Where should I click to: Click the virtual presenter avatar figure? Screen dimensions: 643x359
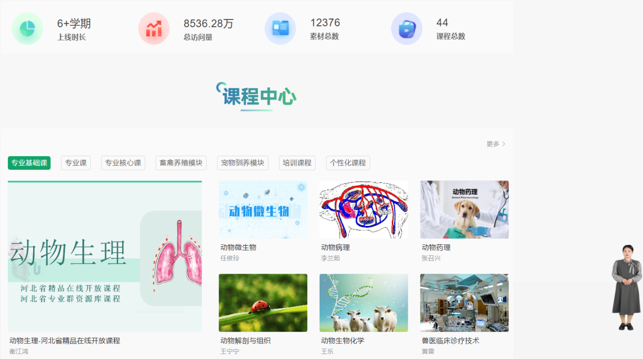(626, 287)
